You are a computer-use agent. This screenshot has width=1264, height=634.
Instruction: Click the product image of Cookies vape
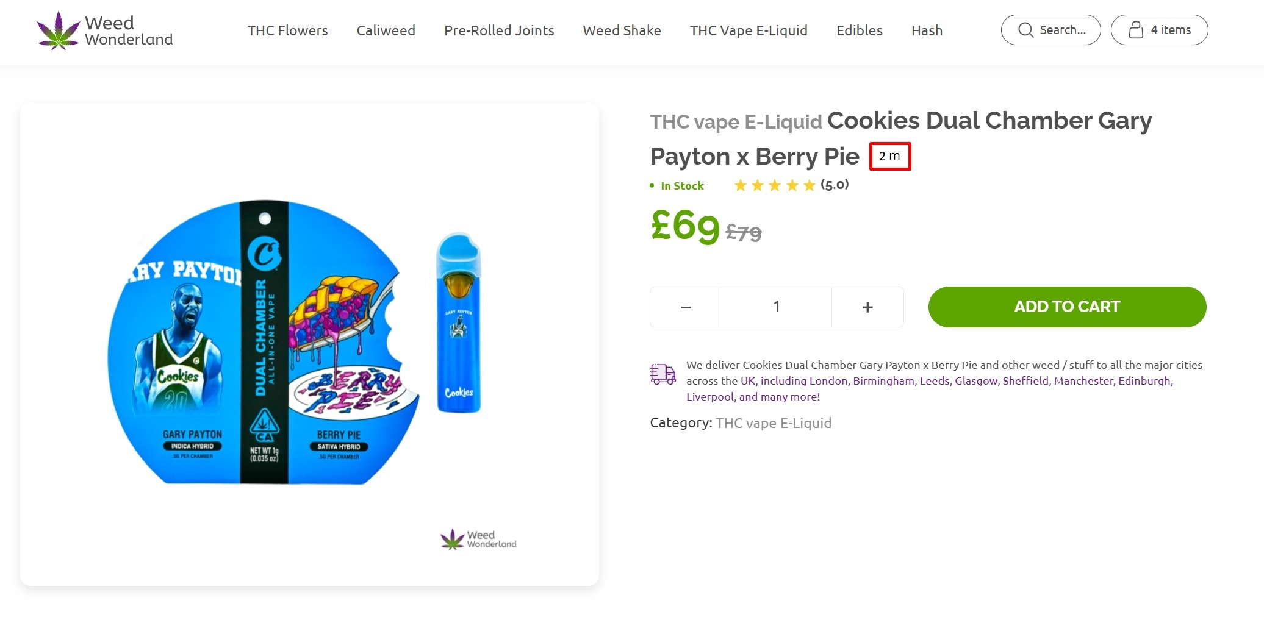tap(309, 344)
